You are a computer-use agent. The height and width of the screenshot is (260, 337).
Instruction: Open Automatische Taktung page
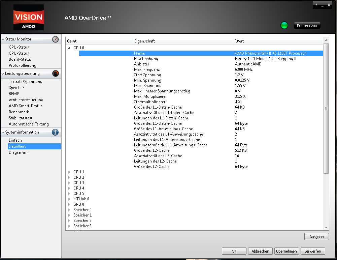pos(29,124)
